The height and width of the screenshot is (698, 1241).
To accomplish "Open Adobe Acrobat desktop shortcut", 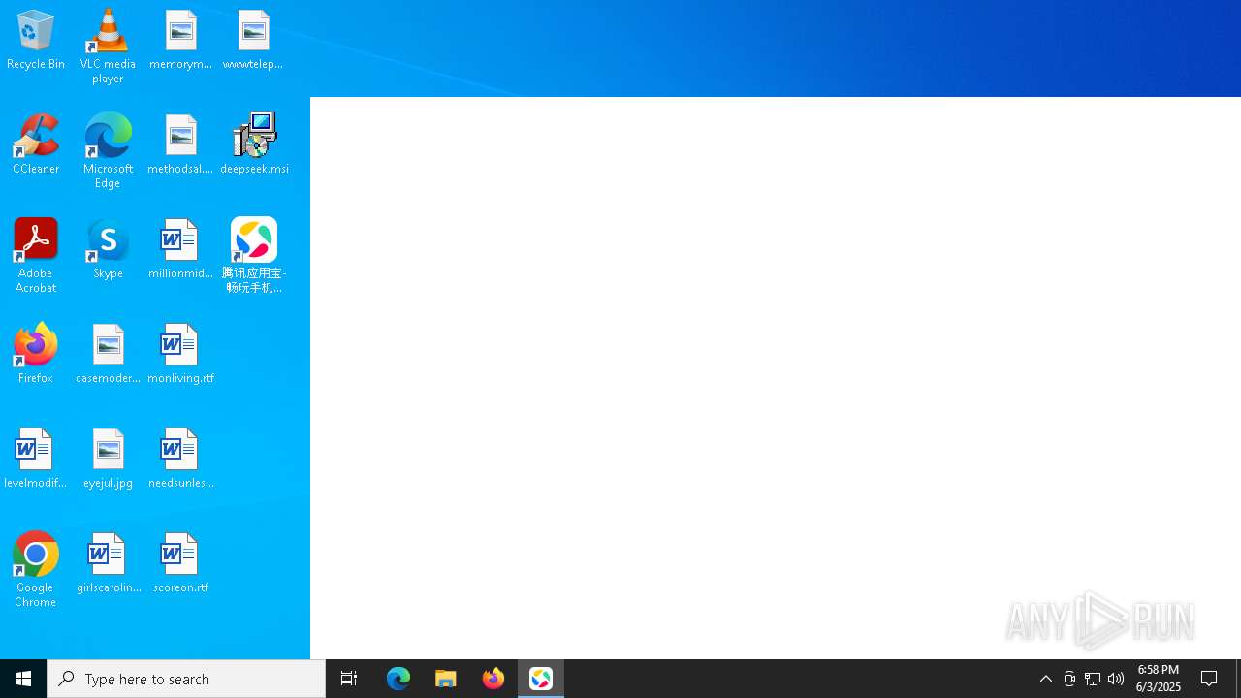I will tap(36, 256).
